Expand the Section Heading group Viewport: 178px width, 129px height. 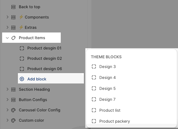(7, 90)
